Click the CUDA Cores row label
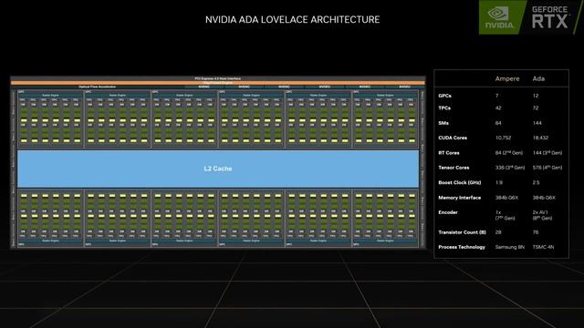 point(453,138)
